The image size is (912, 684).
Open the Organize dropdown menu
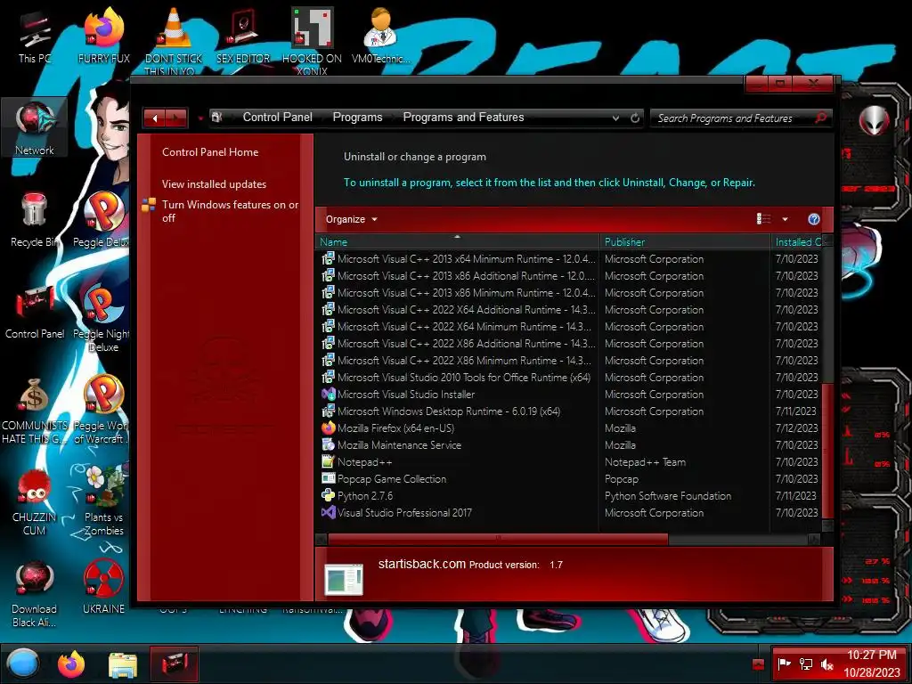(351, 219)
